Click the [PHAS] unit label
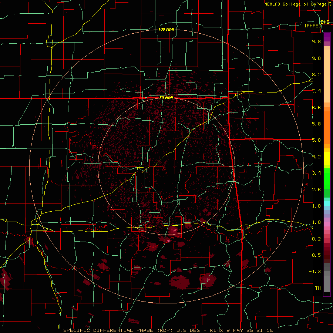 (x=313, y=26)
